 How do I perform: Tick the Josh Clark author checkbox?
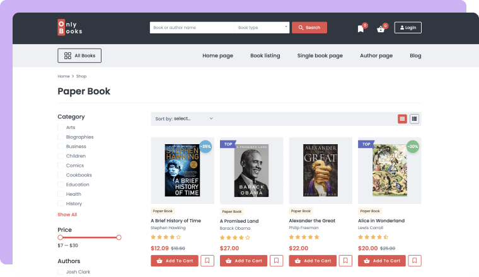61,272
